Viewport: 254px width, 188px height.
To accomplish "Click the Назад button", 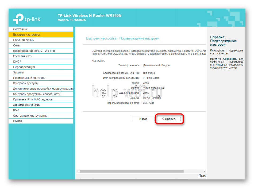I will [143, 119].
